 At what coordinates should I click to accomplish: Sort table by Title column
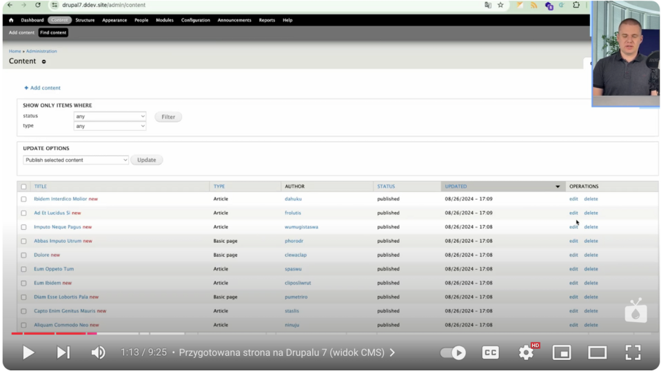click(41, 186)
